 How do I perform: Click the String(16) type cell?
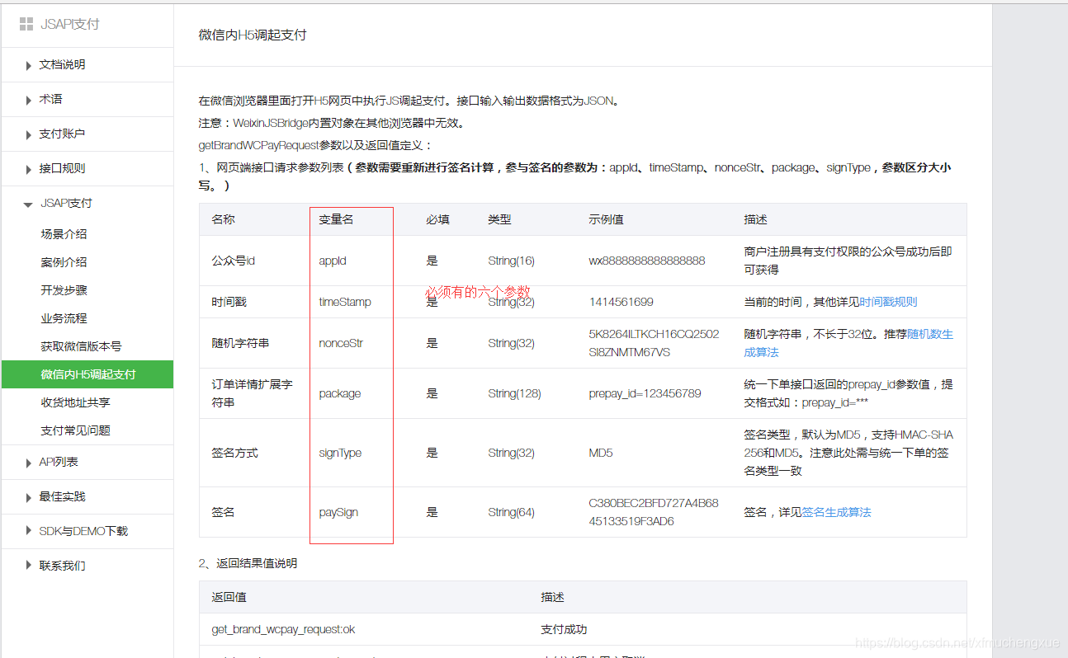pyautogui.click(x=511, y=261)
